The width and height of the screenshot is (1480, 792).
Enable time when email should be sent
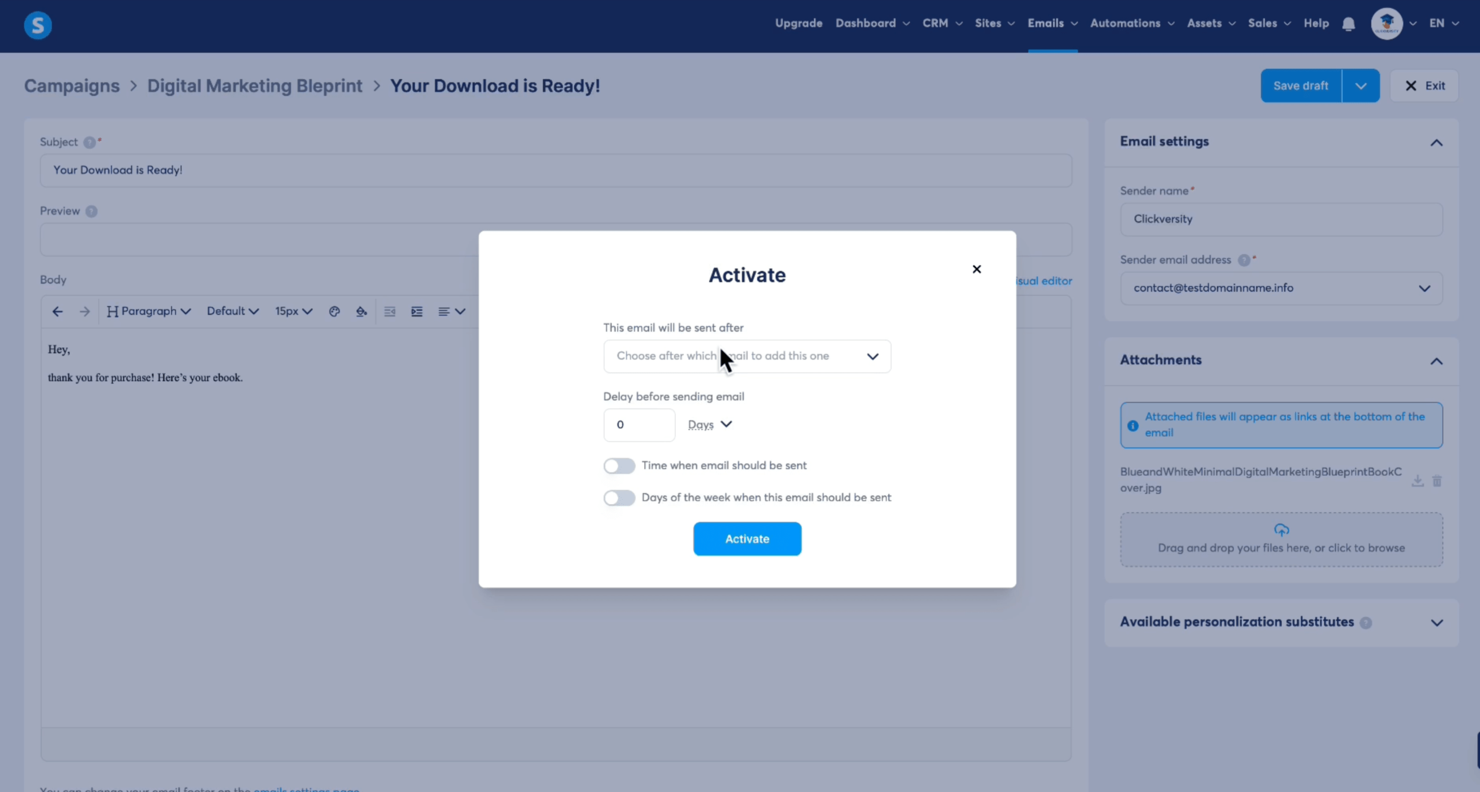619,466
